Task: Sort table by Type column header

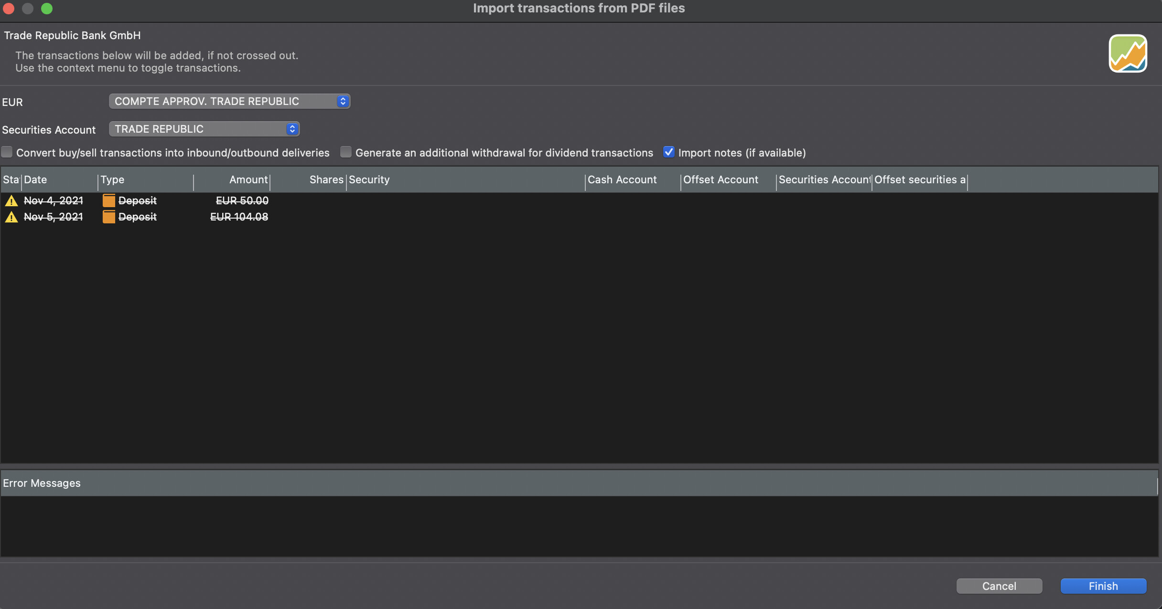Action: 146,180
